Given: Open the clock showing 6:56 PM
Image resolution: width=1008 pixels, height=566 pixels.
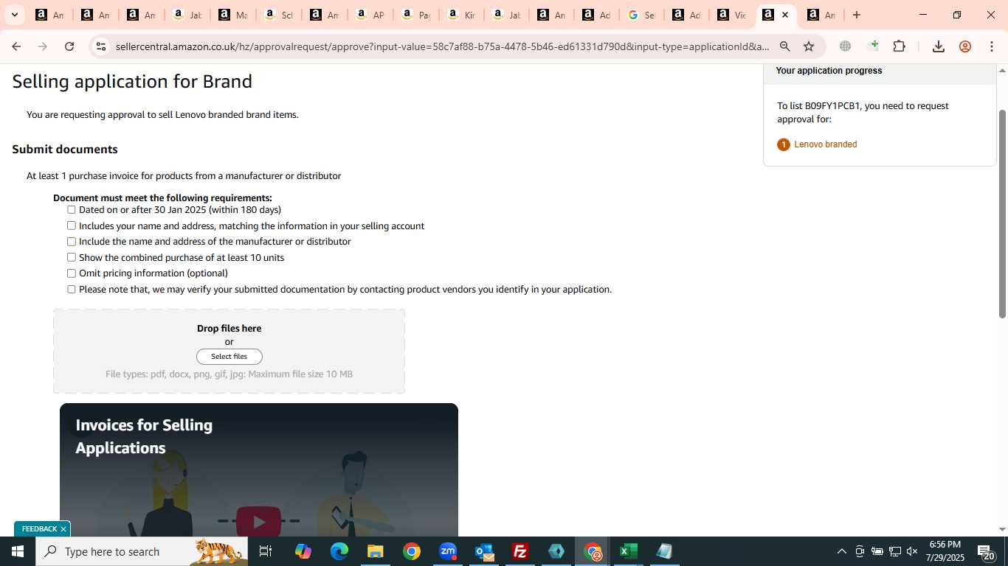Looking at the screenshot, I should [x=946, y=551].
